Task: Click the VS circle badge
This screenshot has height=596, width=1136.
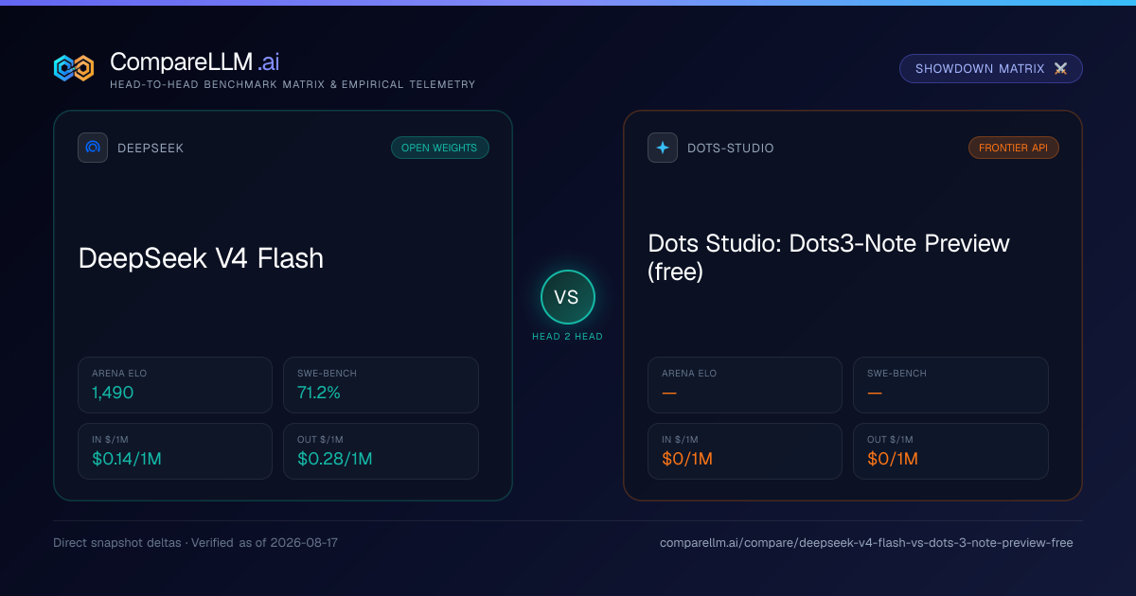Action: point(567,297)
